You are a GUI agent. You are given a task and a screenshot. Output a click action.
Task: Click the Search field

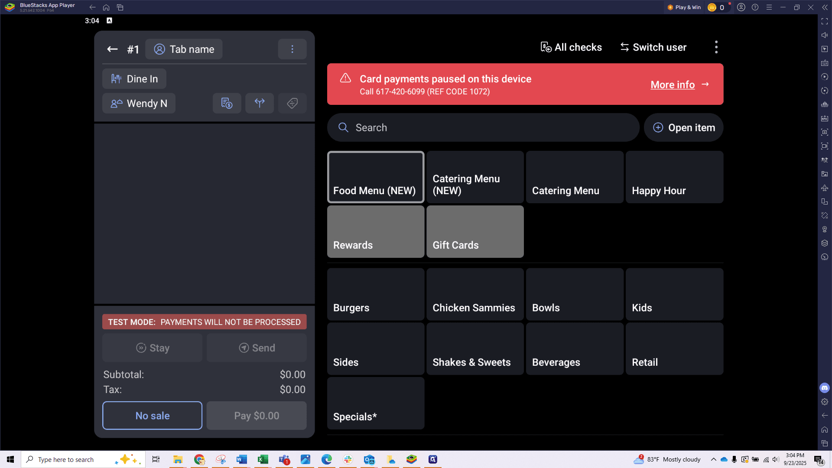click(483, 127)
